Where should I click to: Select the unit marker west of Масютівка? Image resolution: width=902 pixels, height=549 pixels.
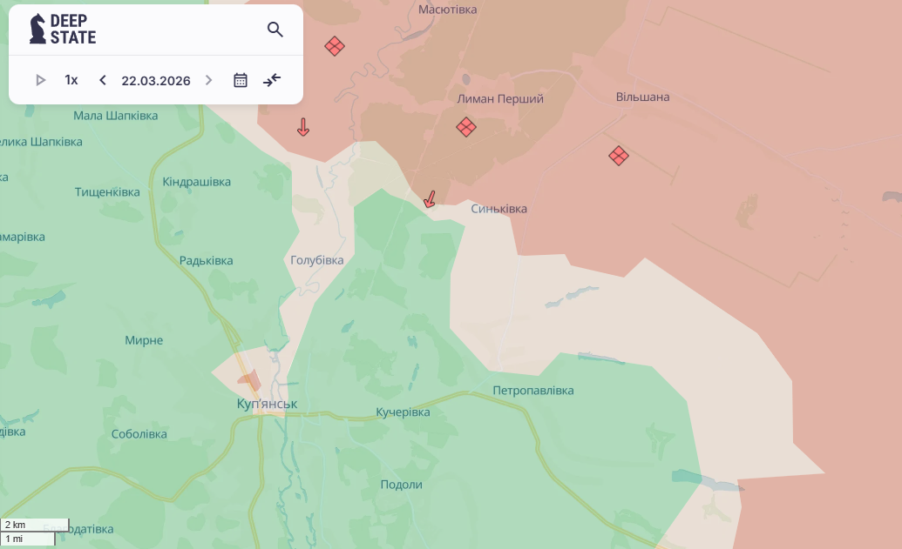[335, 46]
